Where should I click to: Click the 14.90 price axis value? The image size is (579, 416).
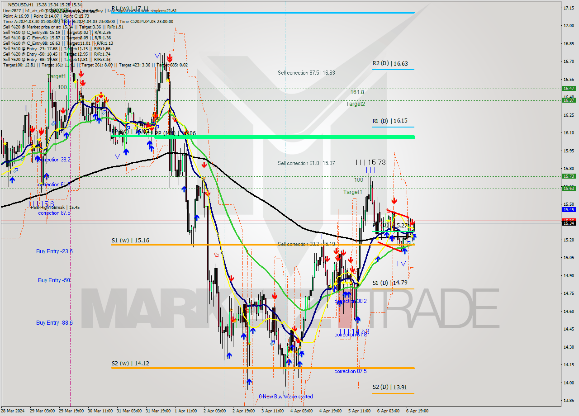(569, 275)
